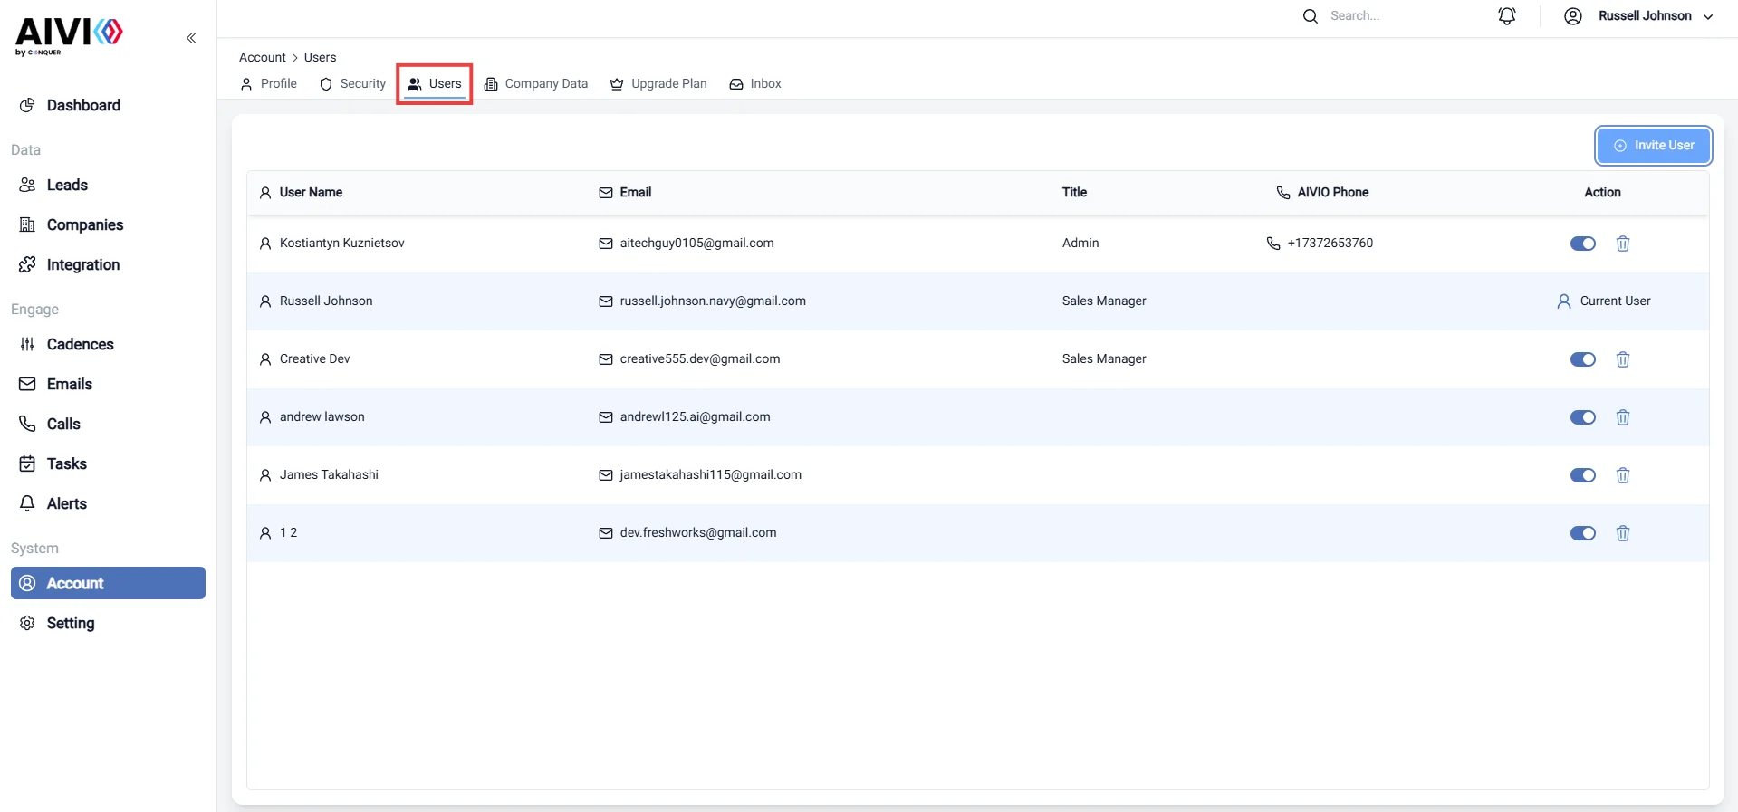The width and height of the screenshot is (1738, 812).
Task: Click the Current User person icon
Action: [1564, 301]
